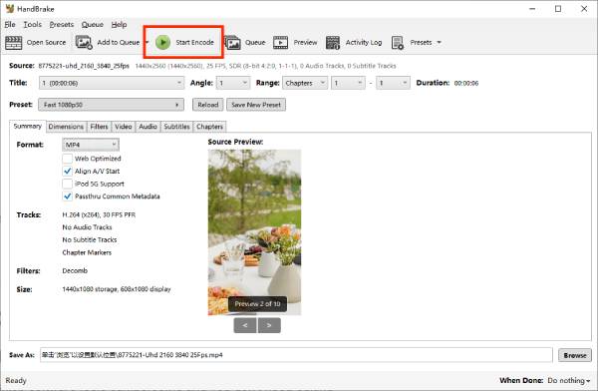Screen dimensions: 598x391
Task: Open the MP4 Format dropdown
Action: tap(91, 145)
